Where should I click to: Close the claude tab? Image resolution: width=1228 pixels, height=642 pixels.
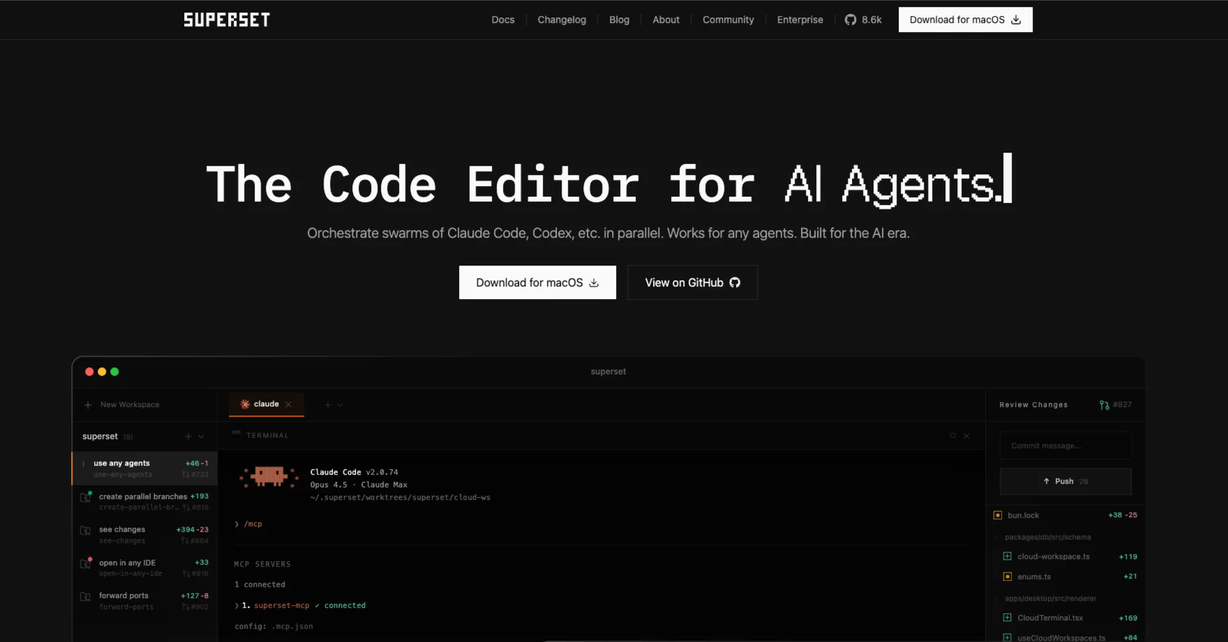click(x=288, y=404)
